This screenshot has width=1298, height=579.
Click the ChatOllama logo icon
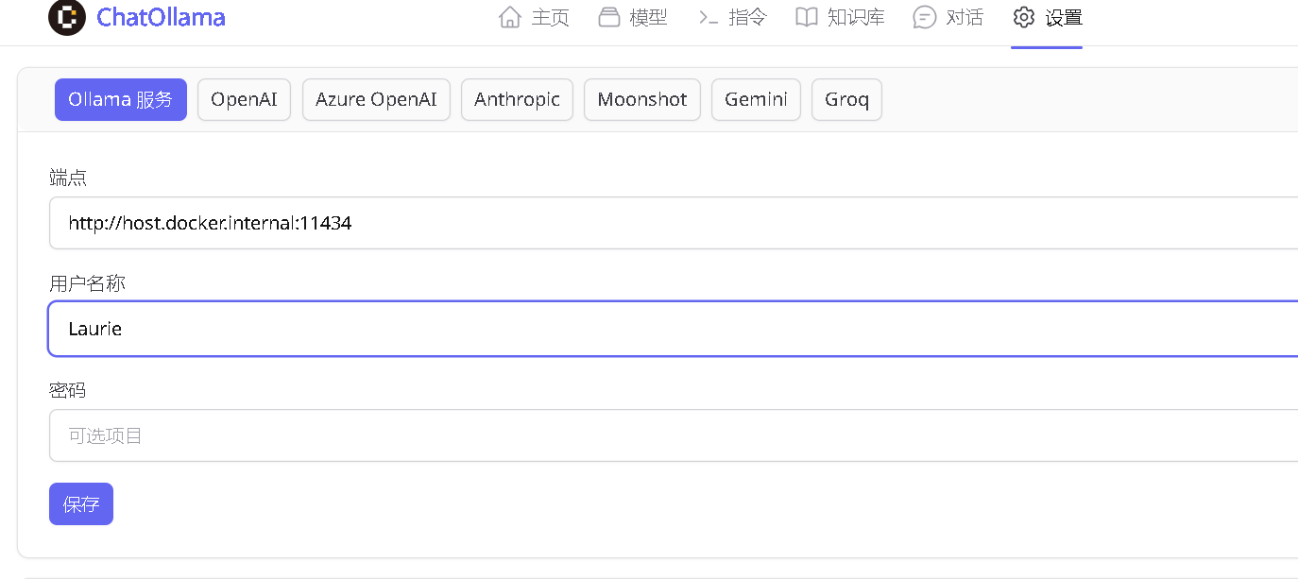click(65, 16)
